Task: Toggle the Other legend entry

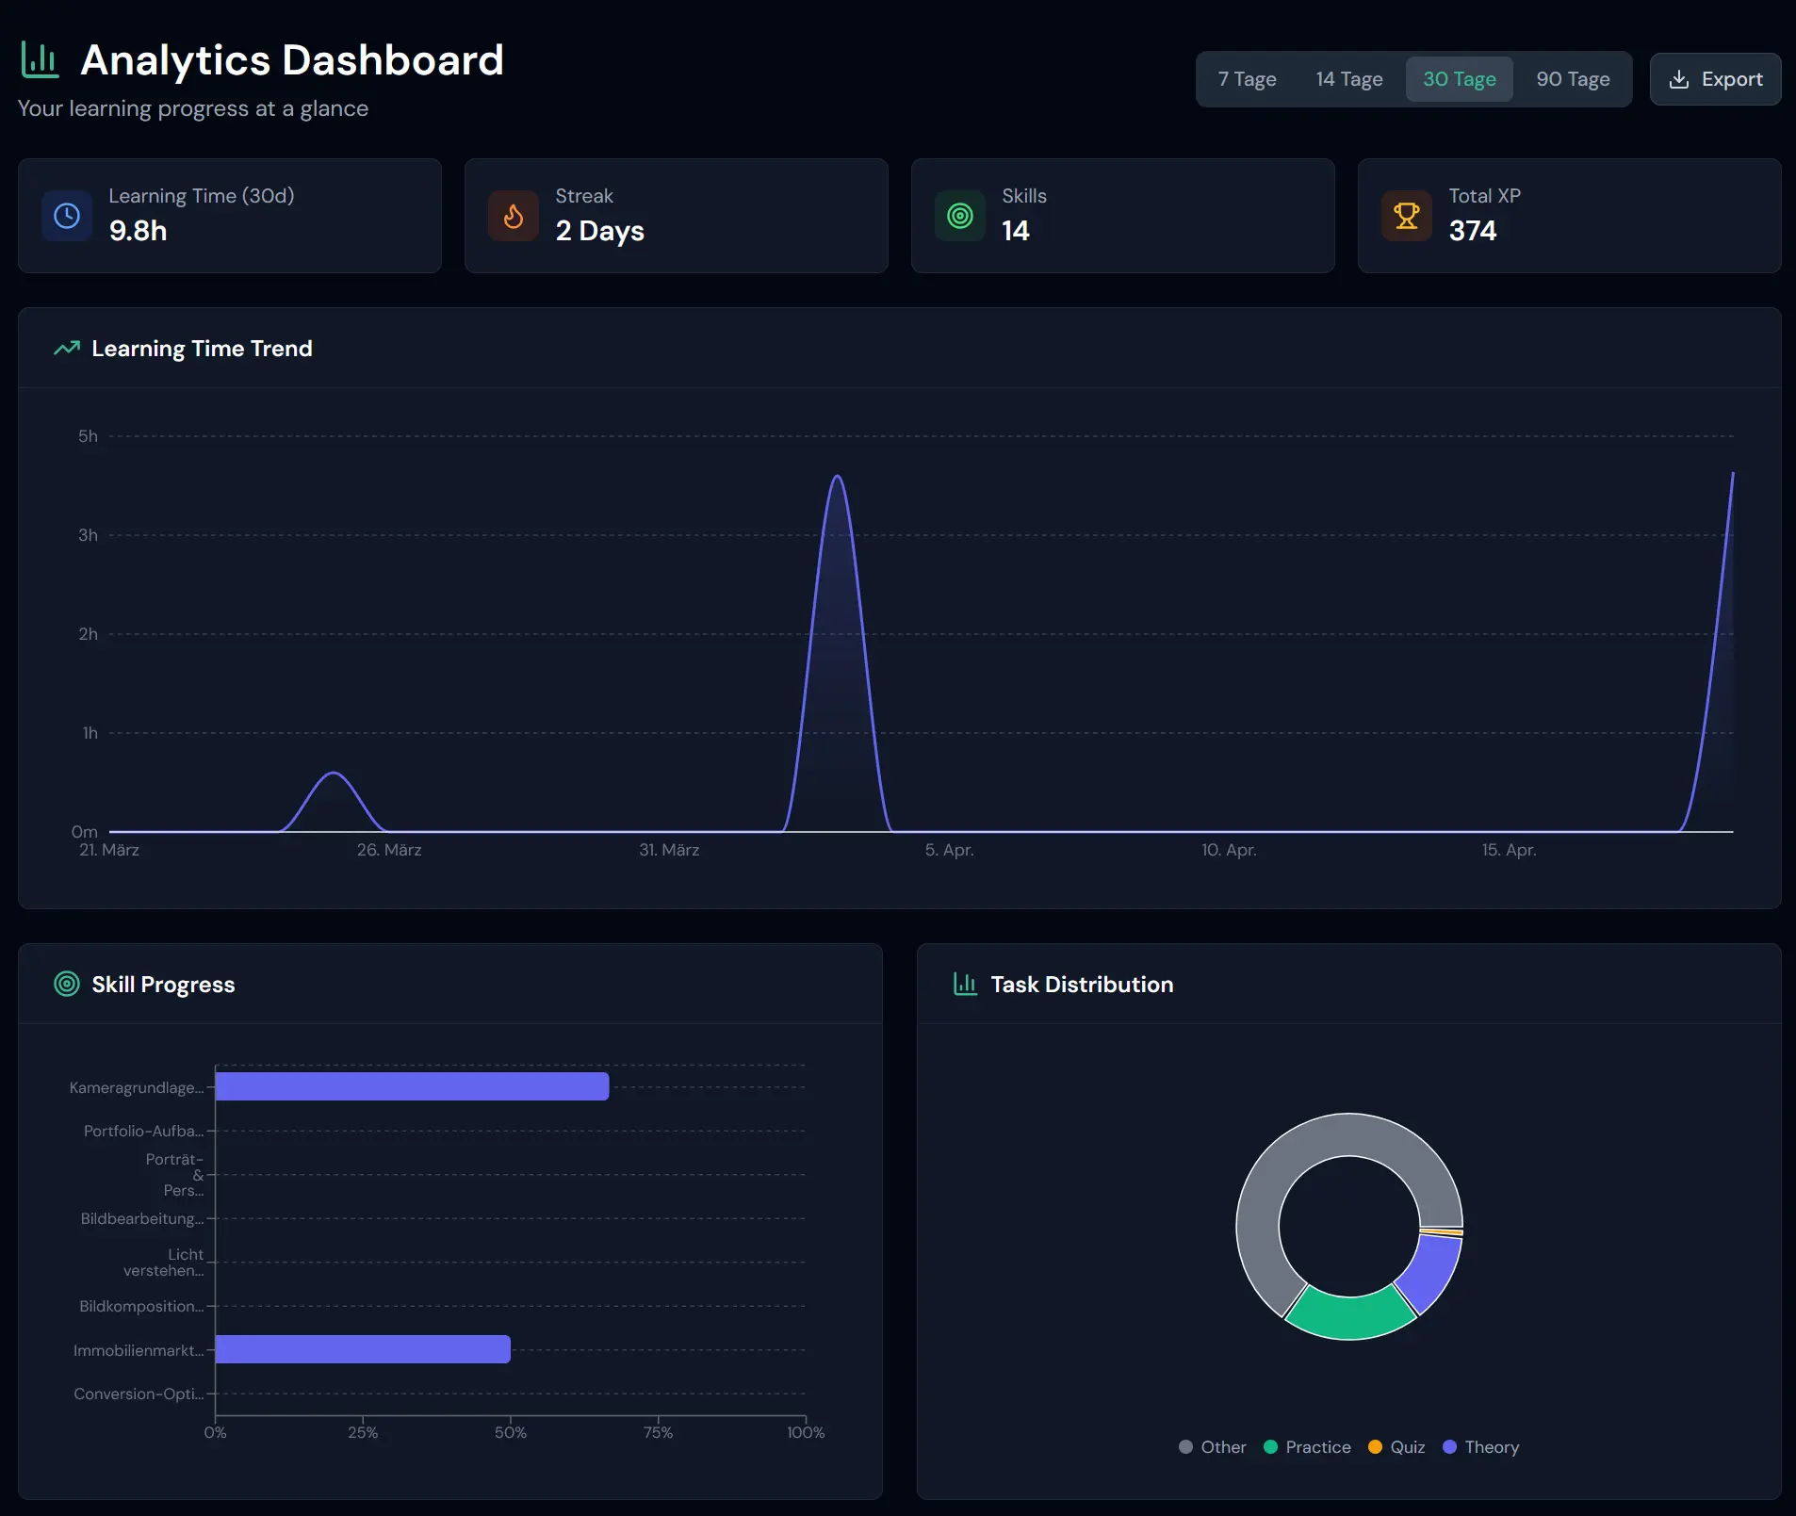Action: pos(1213,1446)
